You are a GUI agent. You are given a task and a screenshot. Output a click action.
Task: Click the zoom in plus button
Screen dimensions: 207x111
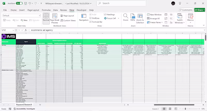click(x=199, y=109)
